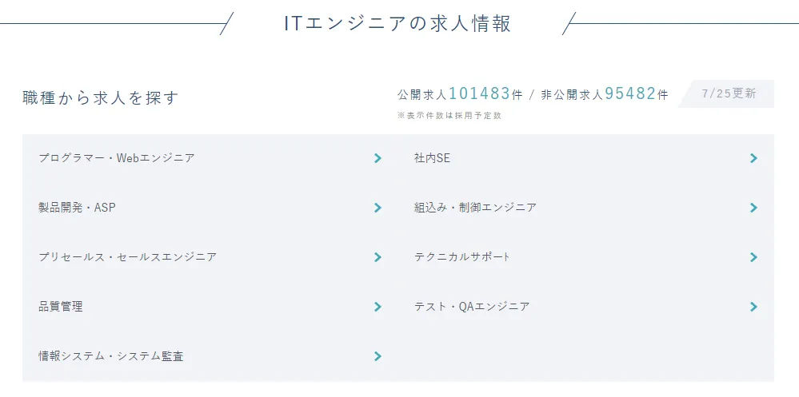
Task: Open 情報システム・システム監査 jobs
Action: point(110,356)
